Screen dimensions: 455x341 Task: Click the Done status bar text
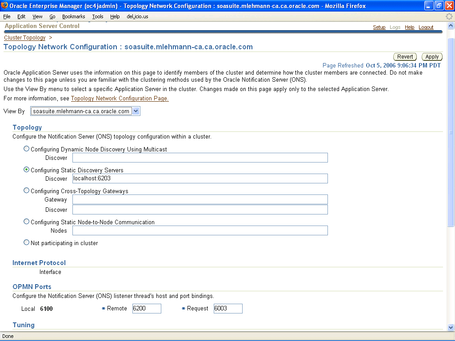[x=8, y=336]
